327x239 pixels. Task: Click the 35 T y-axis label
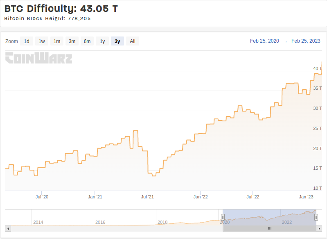click(318, 88)
